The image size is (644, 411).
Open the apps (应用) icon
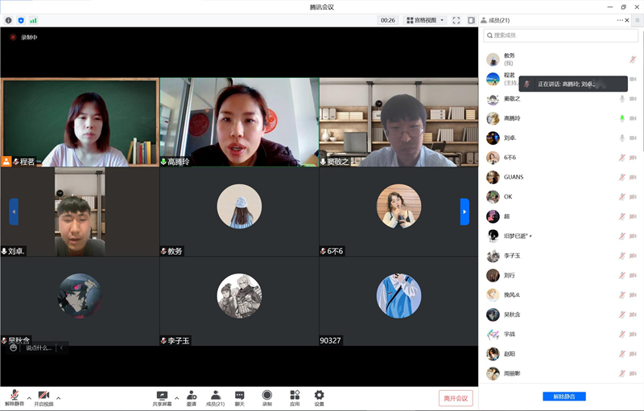295,395
